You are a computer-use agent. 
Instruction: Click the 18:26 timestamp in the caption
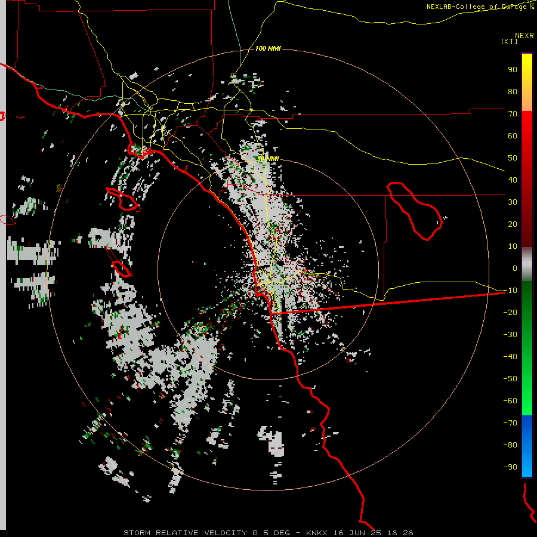click(400, 533)
